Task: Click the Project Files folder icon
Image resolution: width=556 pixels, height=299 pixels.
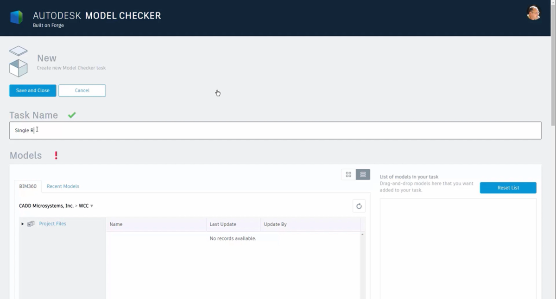Action: 31,224
